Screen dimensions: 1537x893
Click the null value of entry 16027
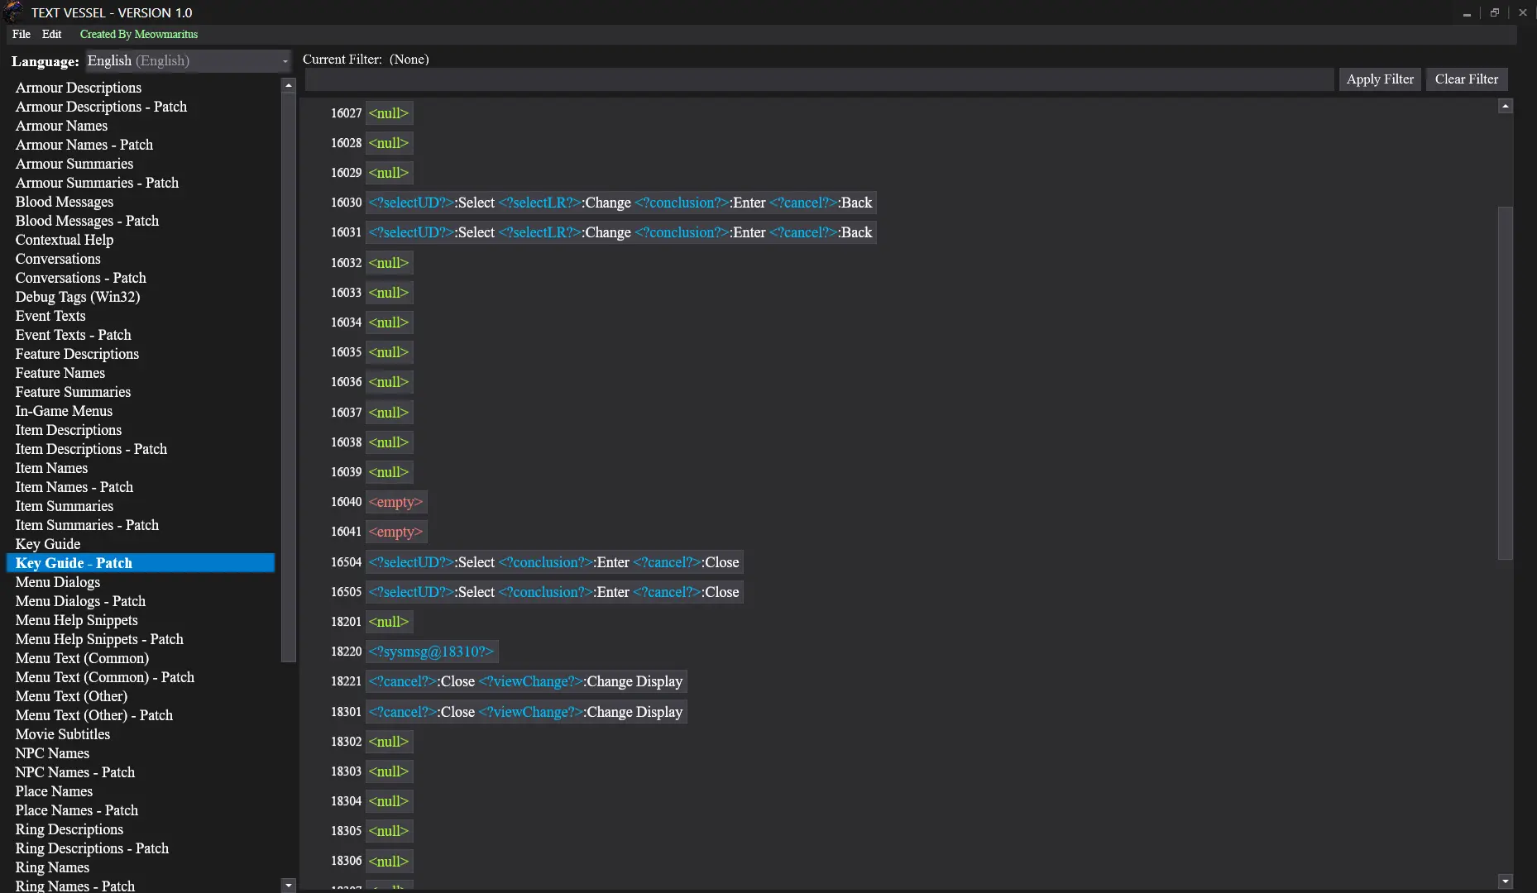coord(389,113)
